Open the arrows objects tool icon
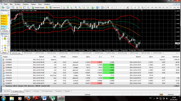181x101 pixels. click(x=143, y=7)
